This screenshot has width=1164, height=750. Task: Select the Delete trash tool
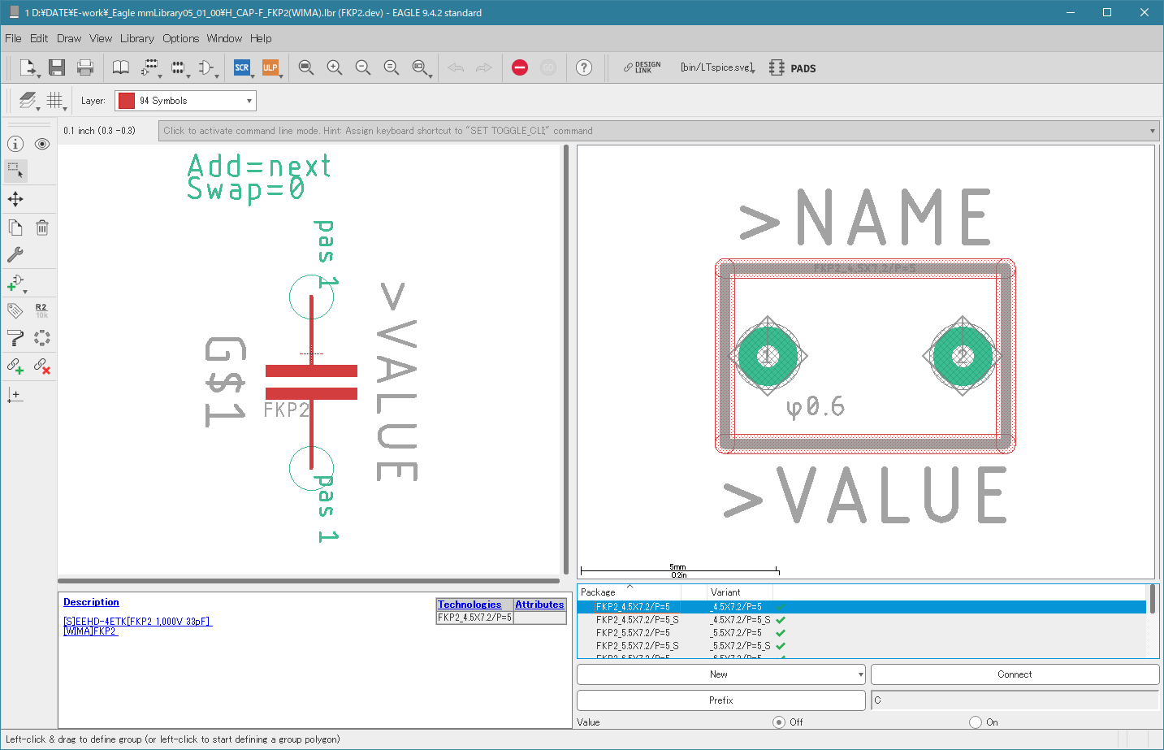point(42,228)
